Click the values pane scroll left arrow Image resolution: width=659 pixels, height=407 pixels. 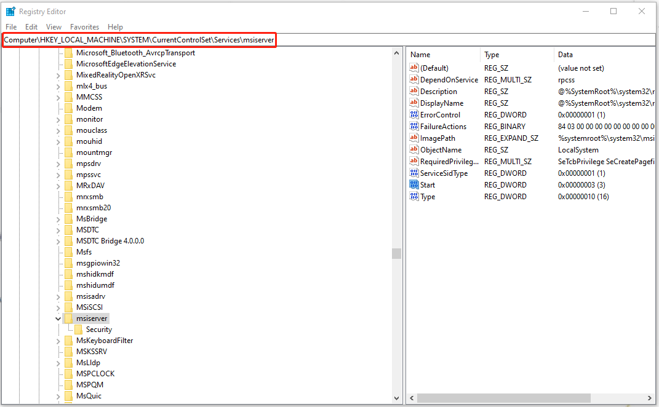pos(412,398)
